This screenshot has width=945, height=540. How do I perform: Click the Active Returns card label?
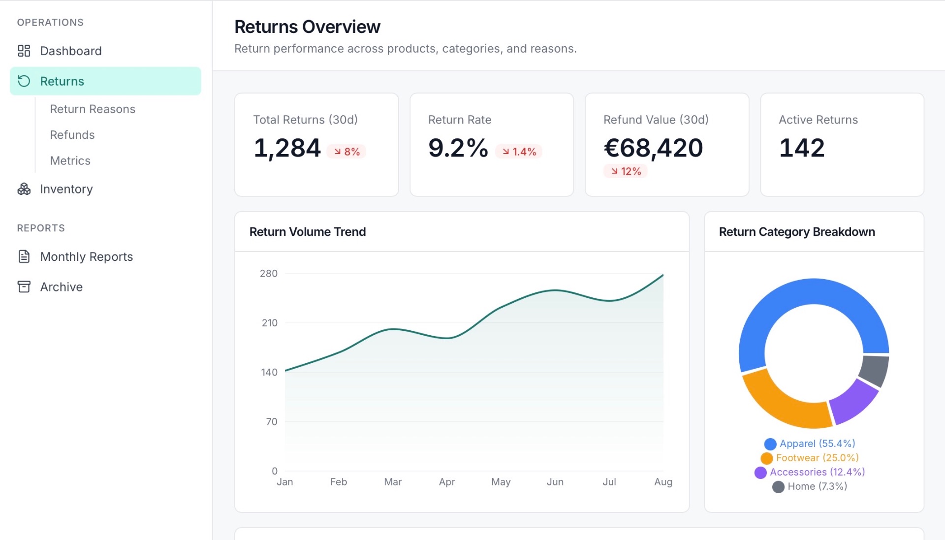[818, 120]
